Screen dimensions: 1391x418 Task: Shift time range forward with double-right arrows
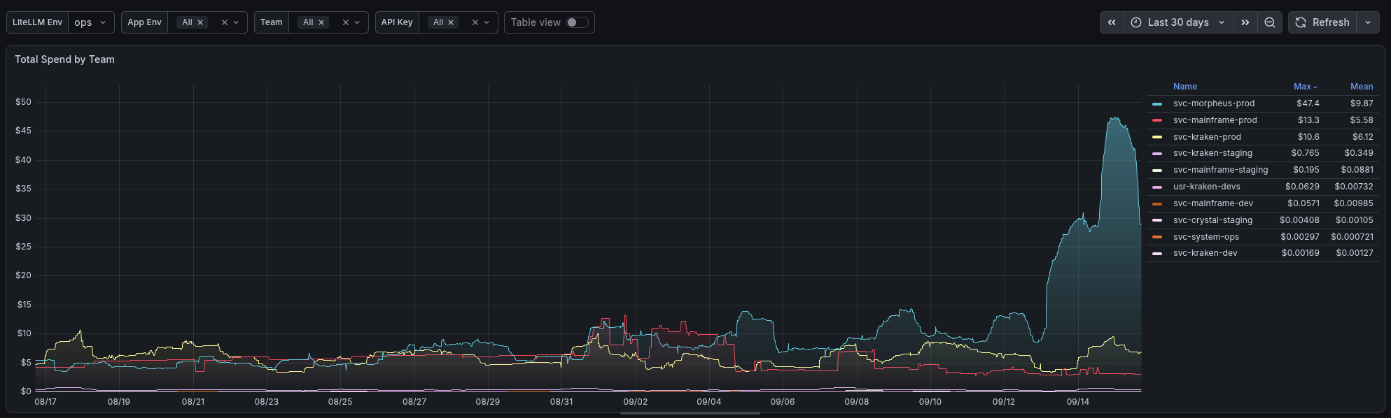point(1245,22)
